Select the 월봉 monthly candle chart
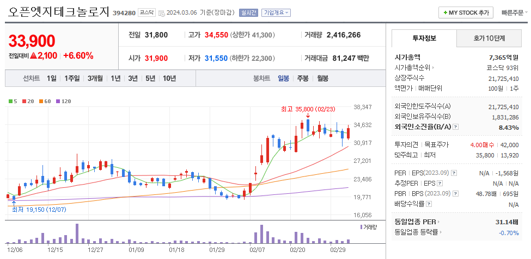 (322, 78)
